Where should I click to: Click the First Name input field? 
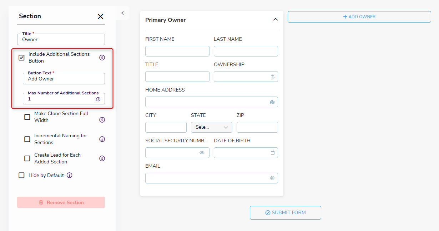coord(177,51)
